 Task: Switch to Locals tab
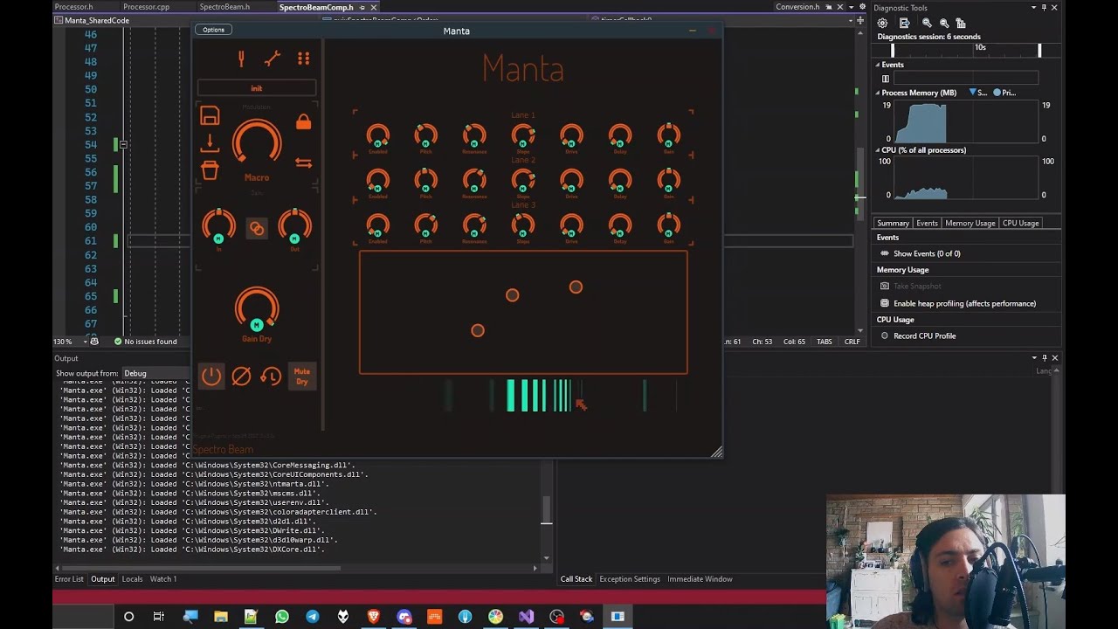point(132,578)
